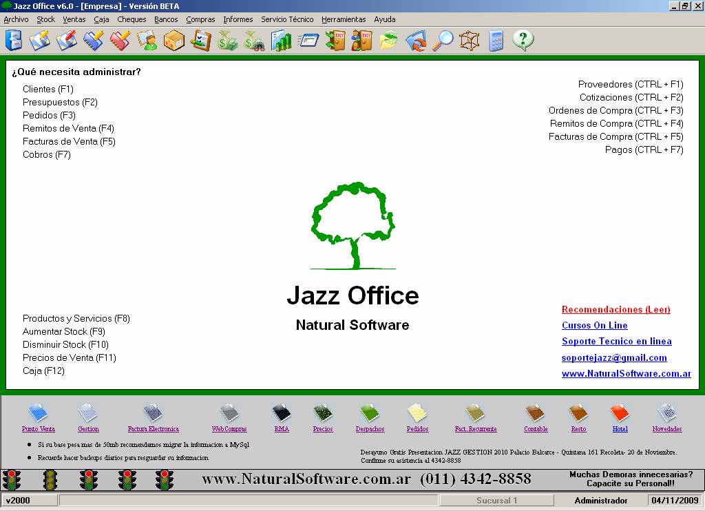Click the Fact. Recurrente link

tap(476, 429)
